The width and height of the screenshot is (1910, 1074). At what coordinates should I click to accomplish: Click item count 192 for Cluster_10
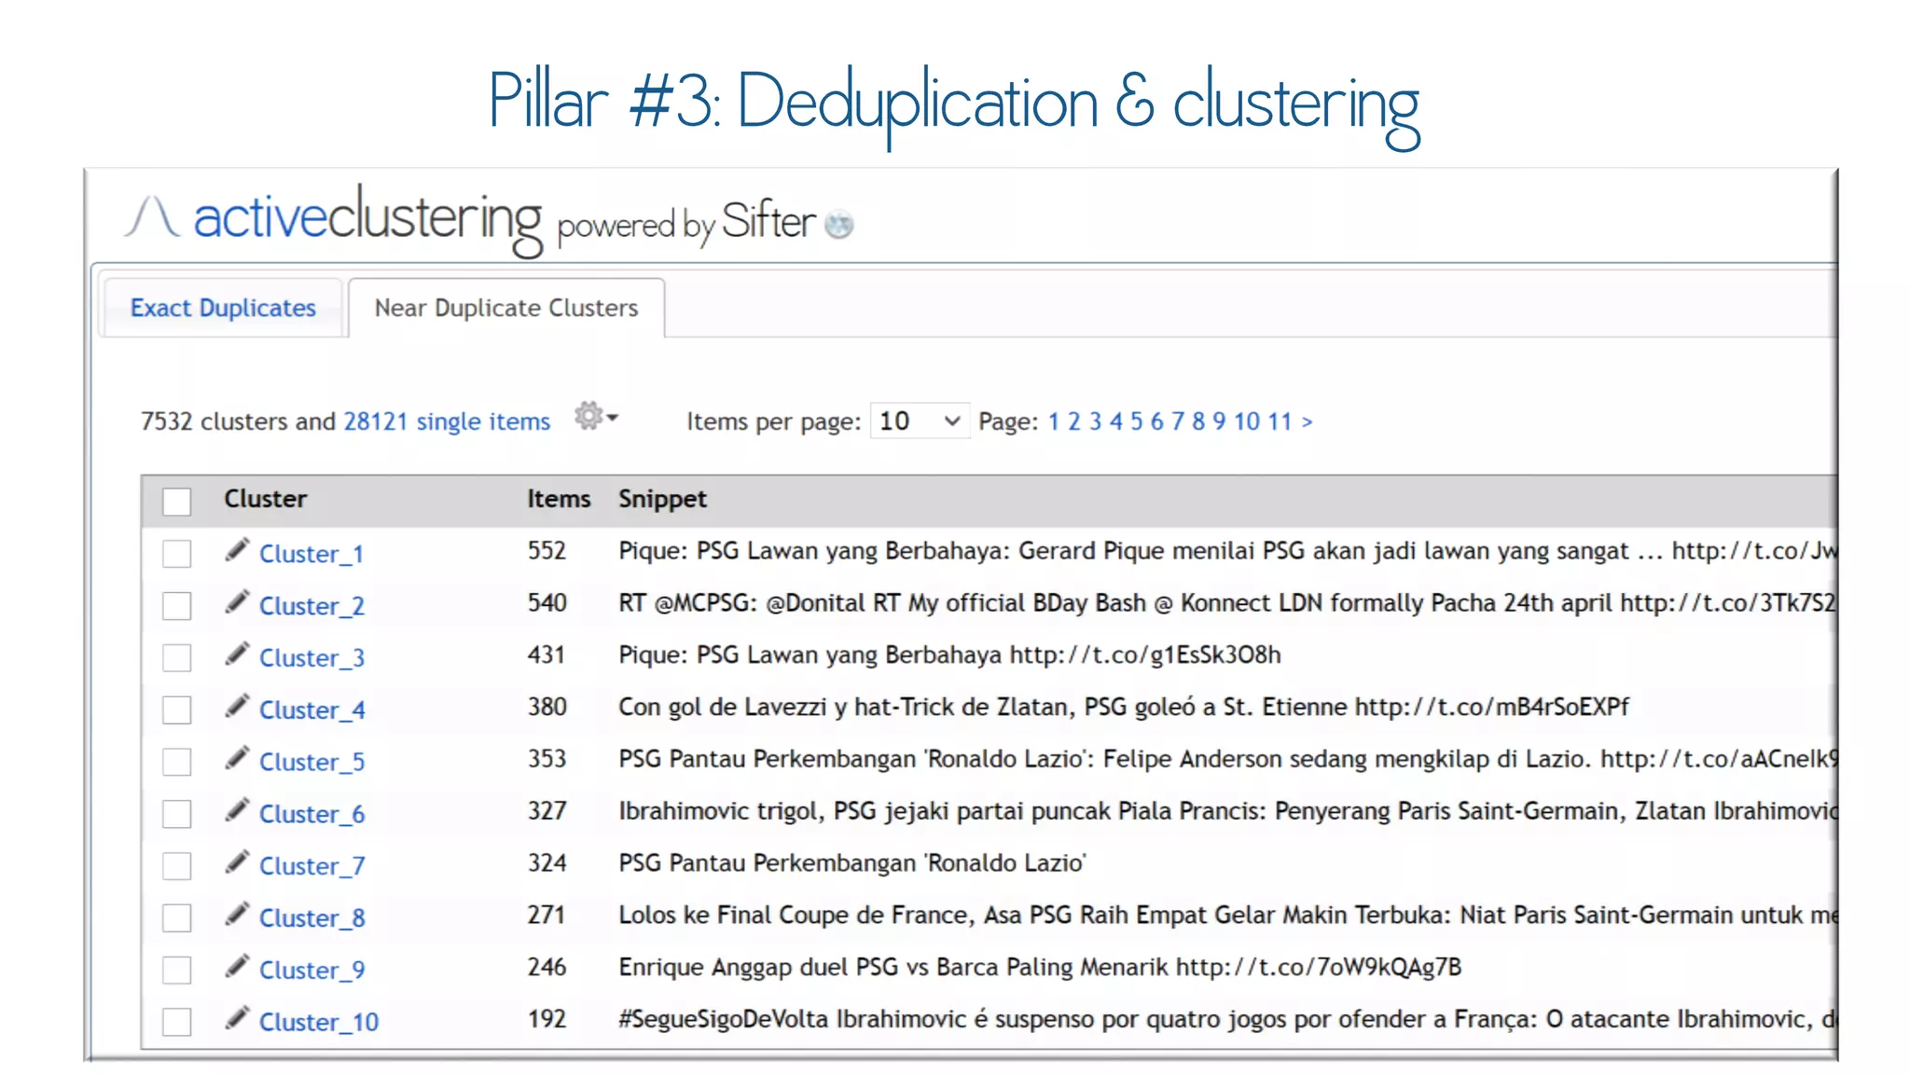point(547,1019)
